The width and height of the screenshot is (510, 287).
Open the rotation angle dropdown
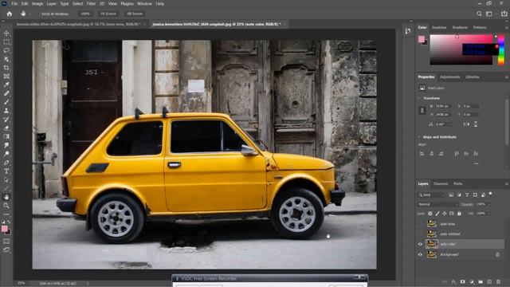(451, 124)
